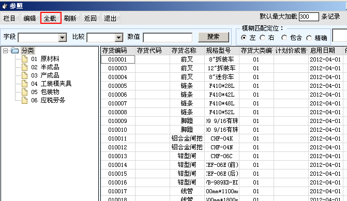Viewport: 347px width, 201px height.
Task: Click 返回 in the toolbar
Action: [x=90, y=18]
